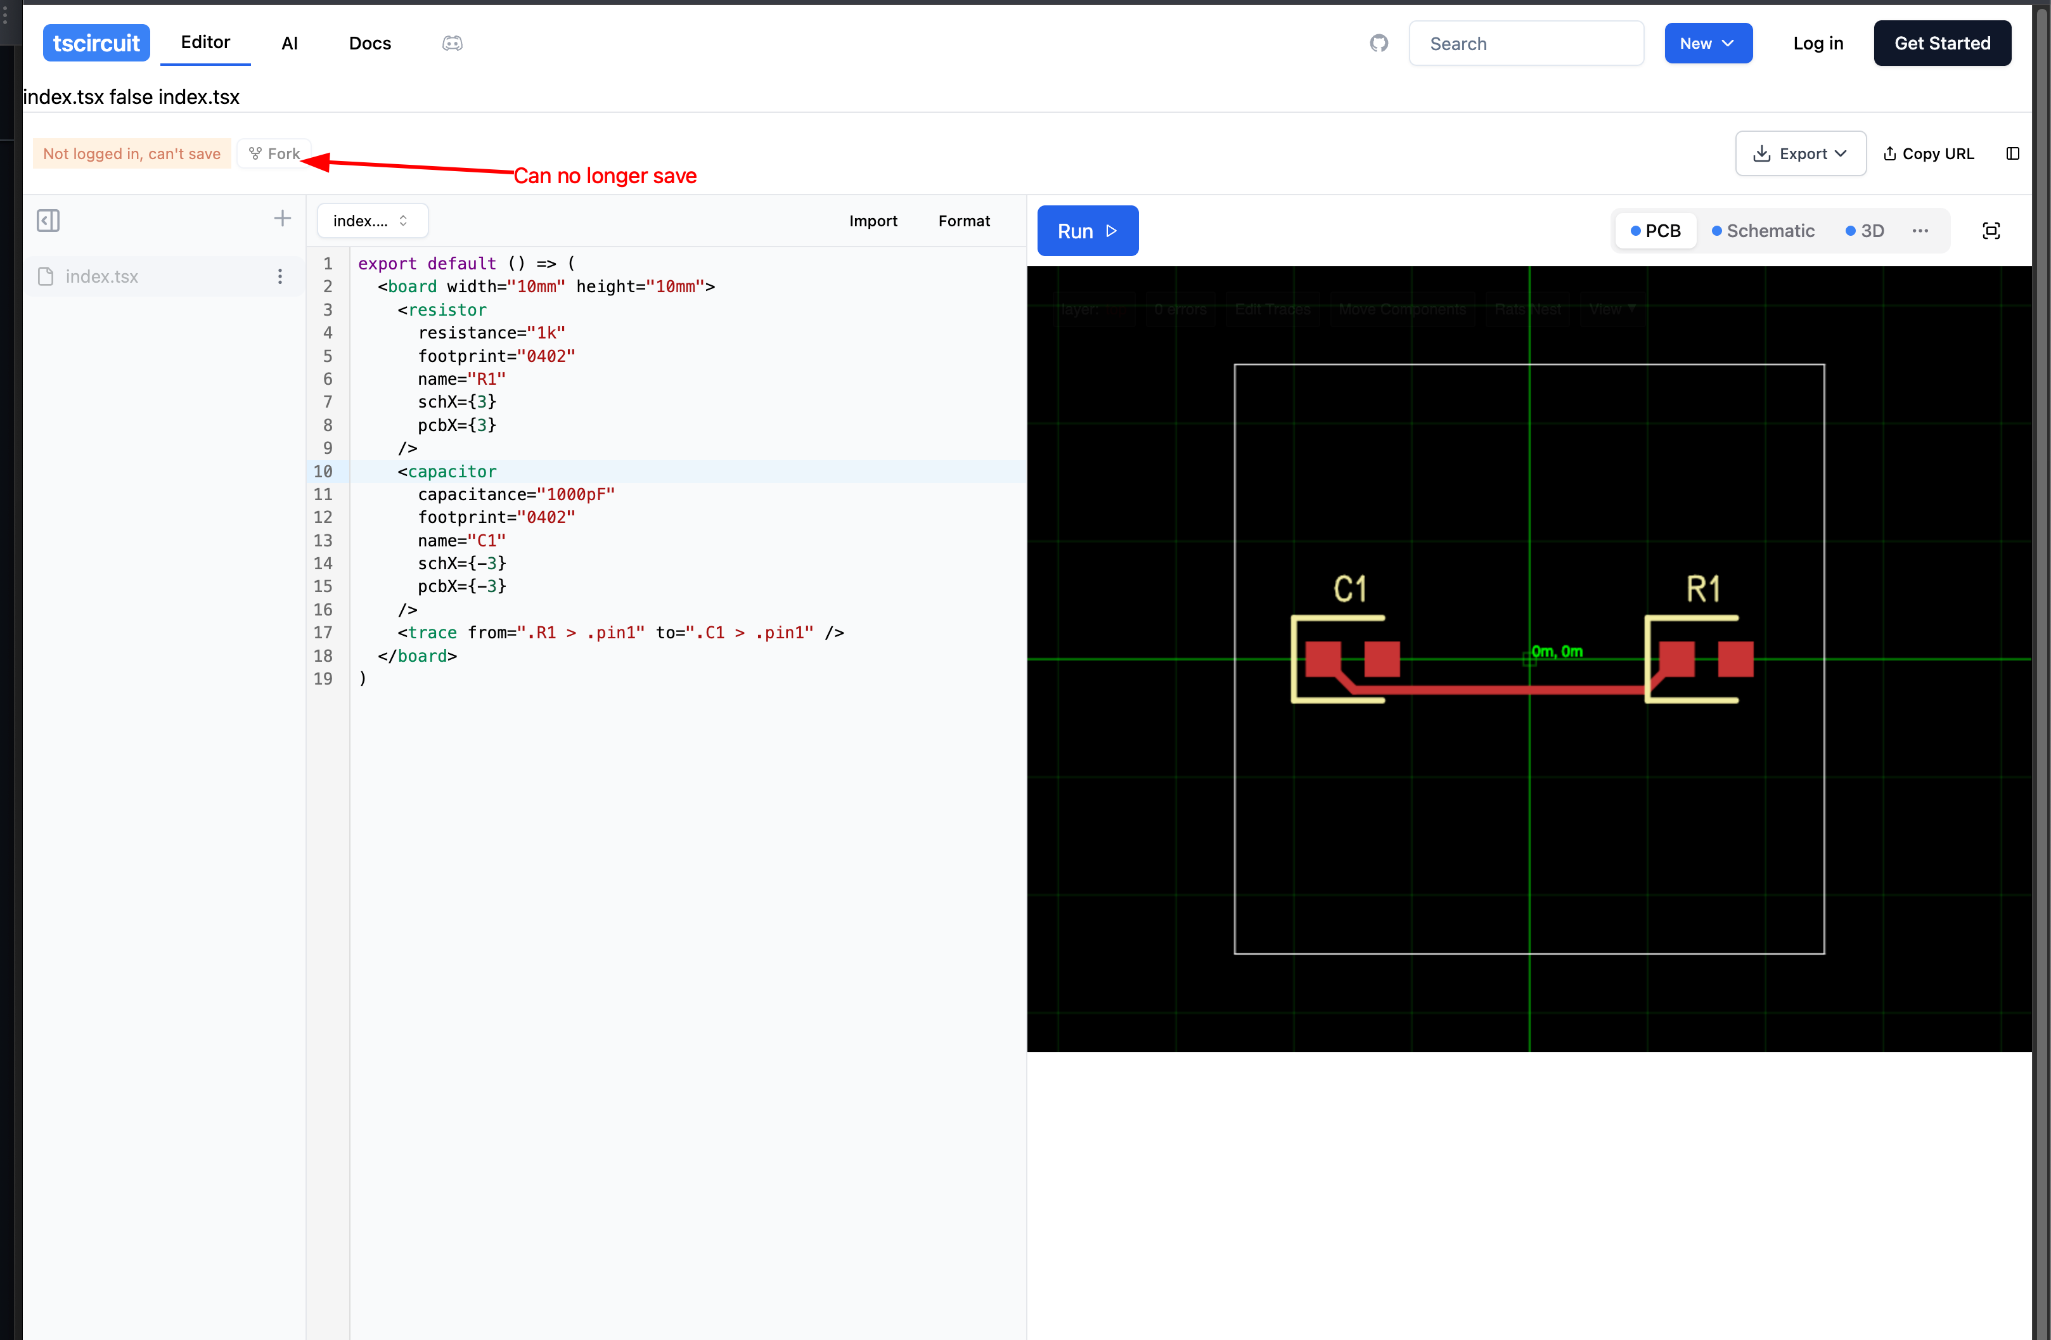Focus the Search input field
Image resolution: width=2051 pixels, height=1340 pixels.
[1526, 43]
